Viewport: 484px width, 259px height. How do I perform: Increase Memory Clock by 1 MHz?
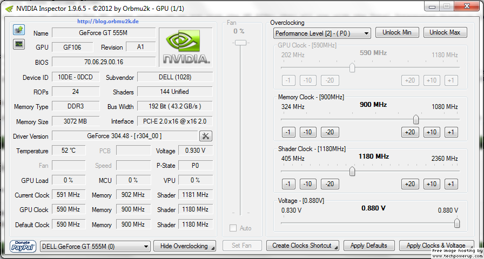click(451, 132)
